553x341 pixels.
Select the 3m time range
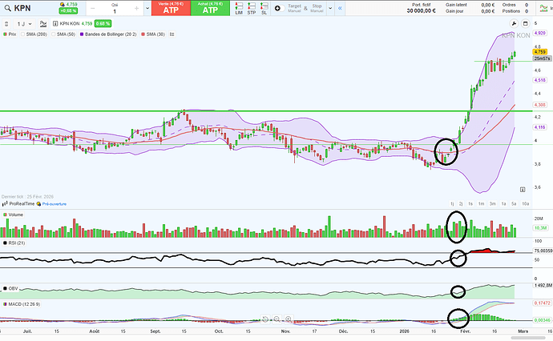pos(492,204)
